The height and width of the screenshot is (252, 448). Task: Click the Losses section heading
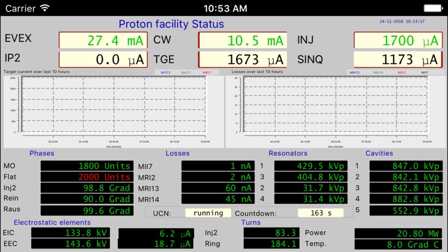point(177,153)
